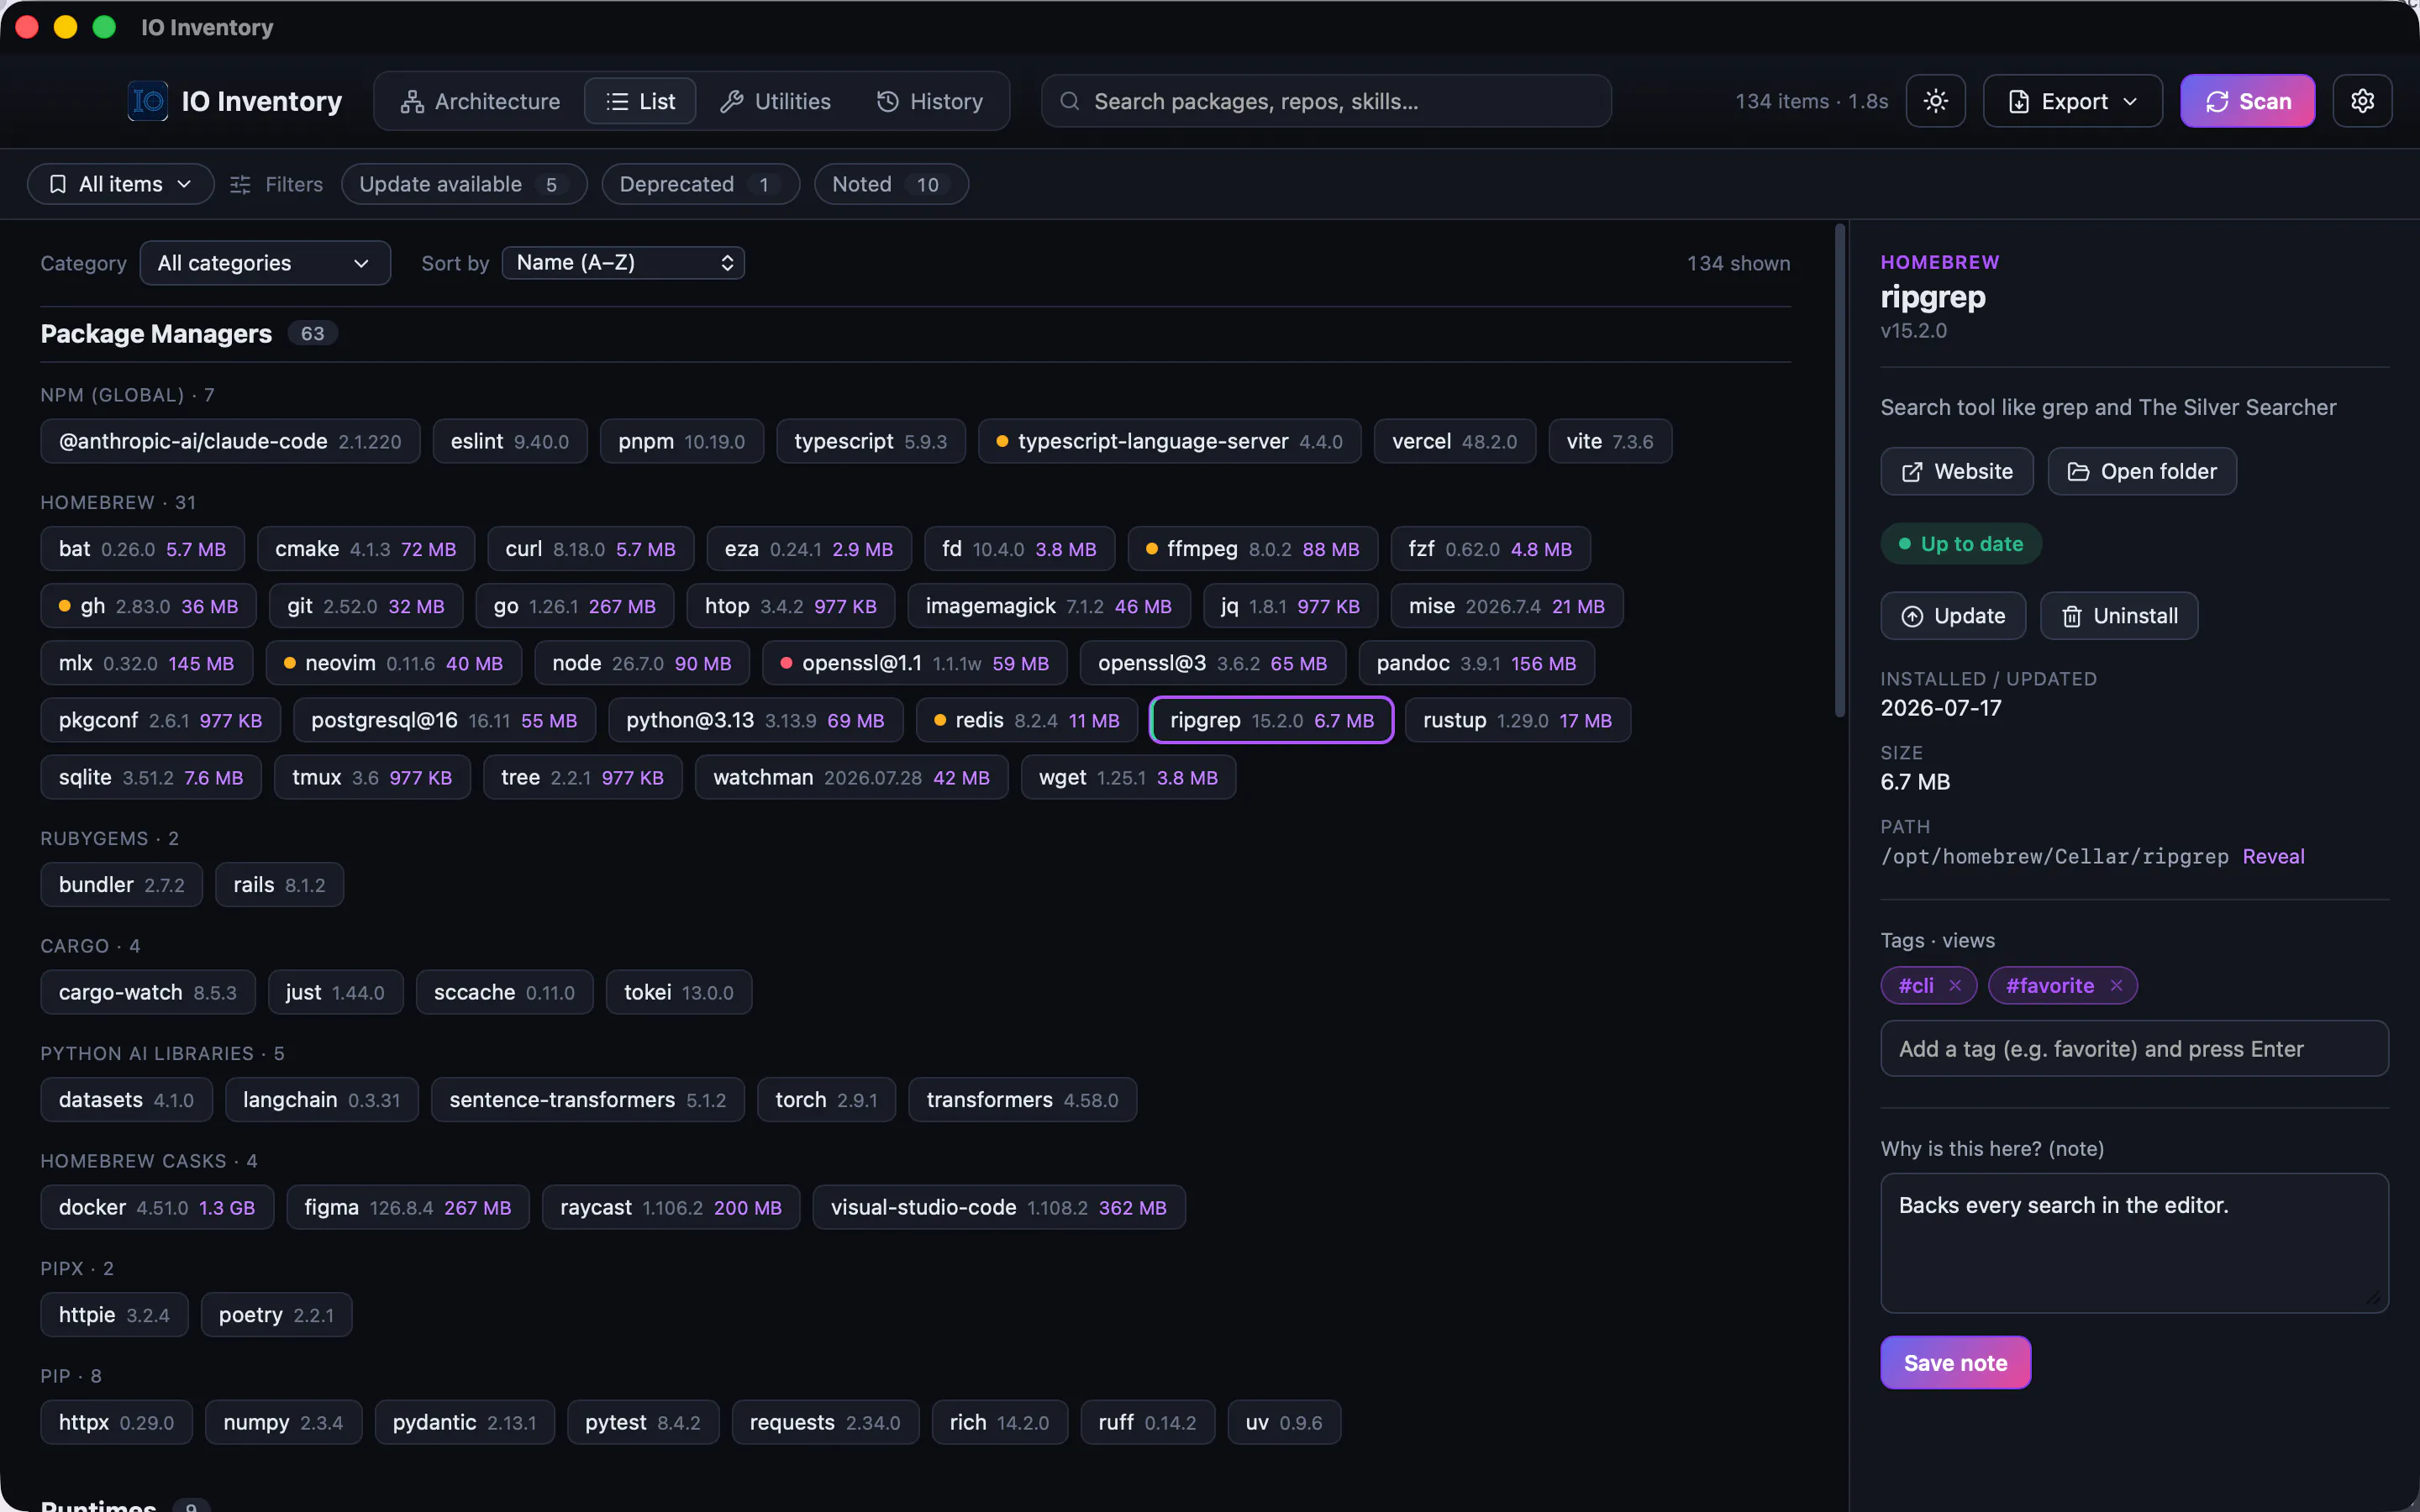
Task: Select the pandoc package chip
Action: (1476, 663)
